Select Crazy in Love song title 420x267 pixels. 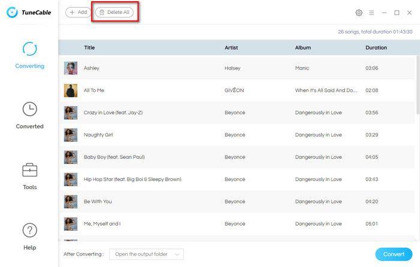[x=113, y=113]
